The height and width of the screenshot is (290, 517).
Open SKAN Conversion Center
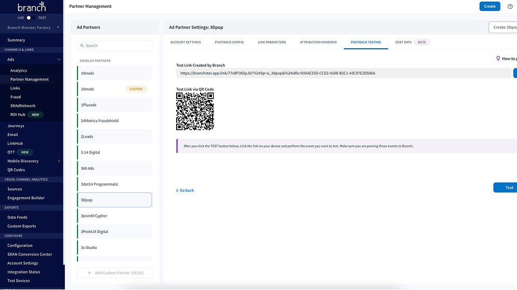click(x=30, y=254)
